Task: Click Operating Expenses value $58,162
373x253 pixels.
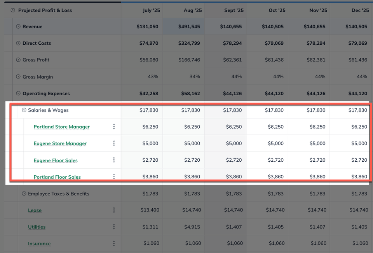Action: coord(190,93)
